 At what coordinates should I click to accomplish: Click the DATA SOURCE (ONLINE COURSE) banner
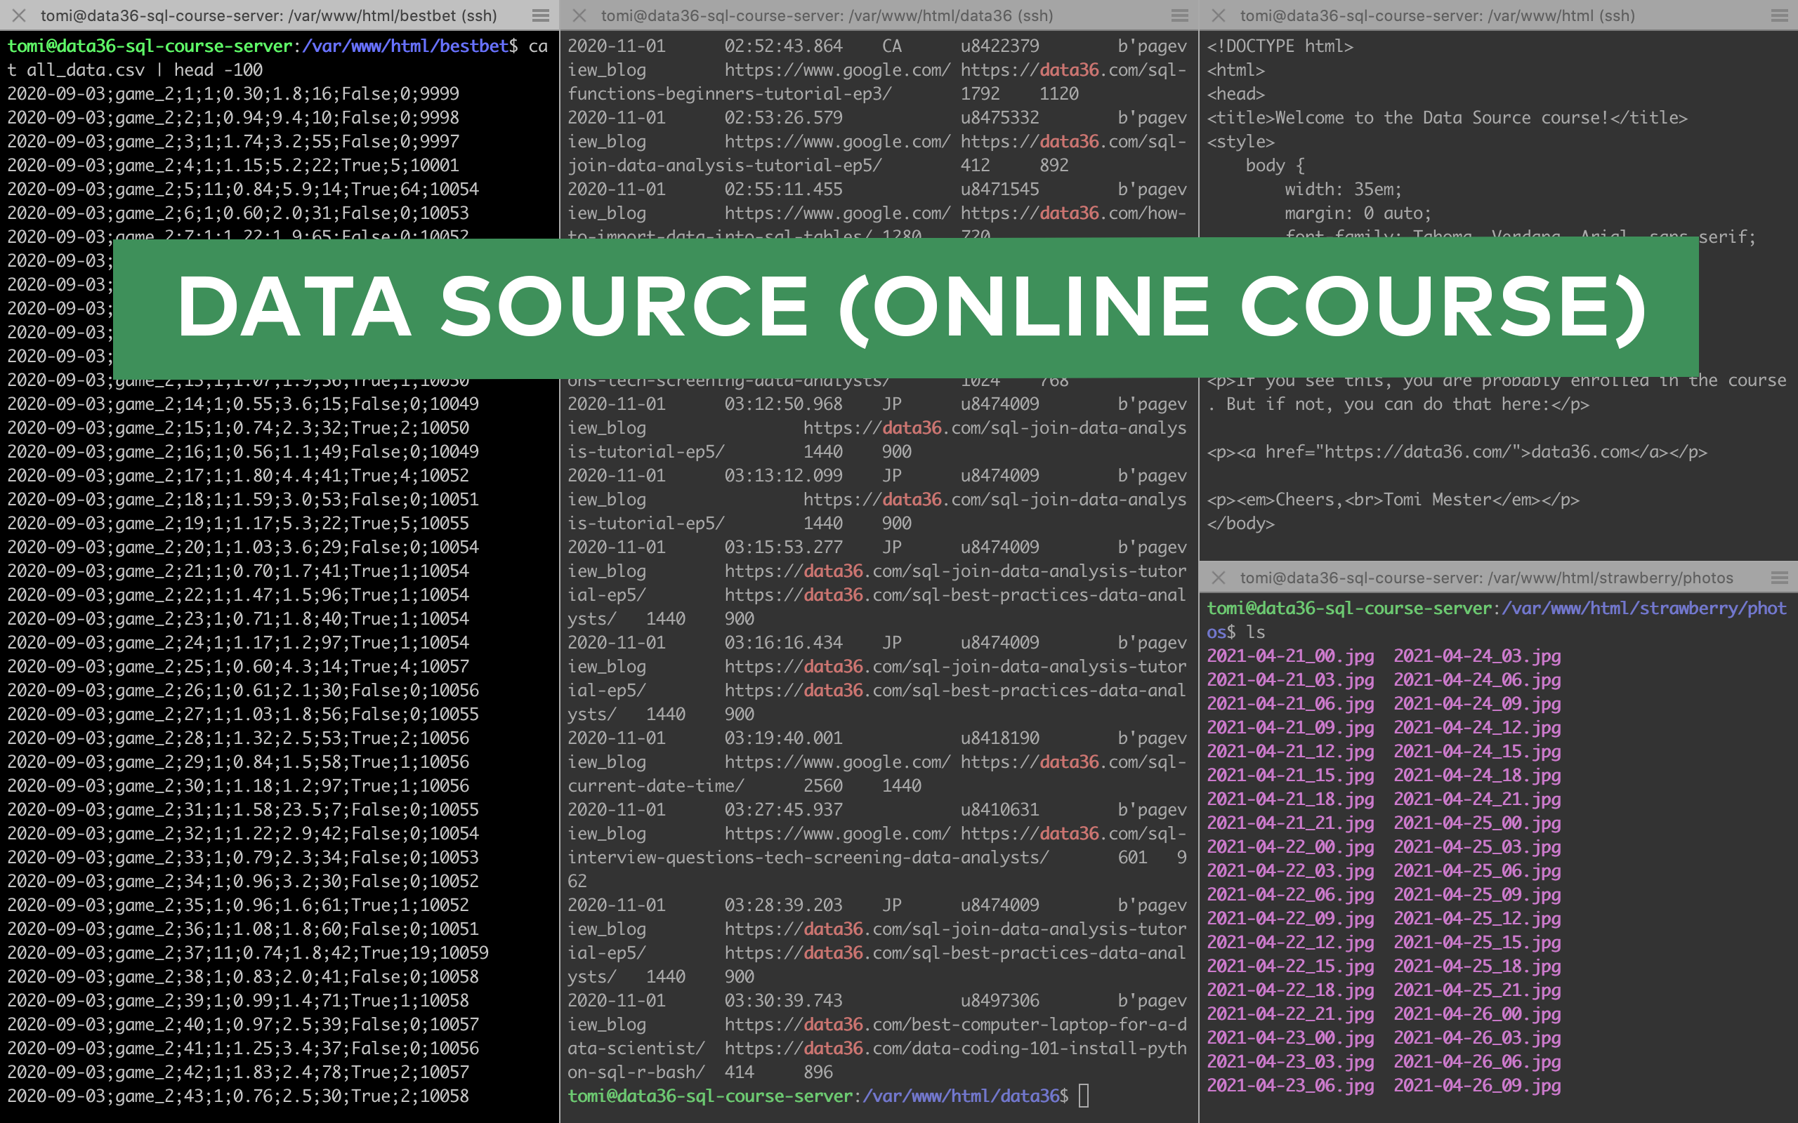[x=906, y=307]
